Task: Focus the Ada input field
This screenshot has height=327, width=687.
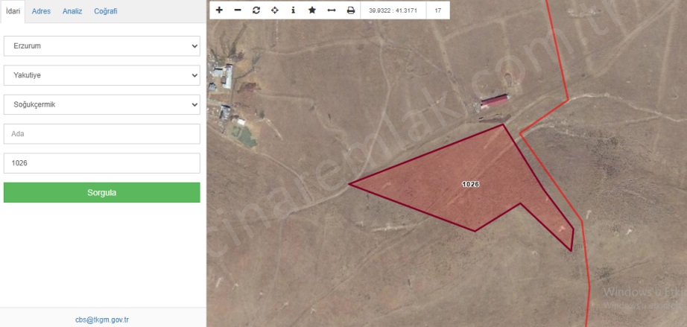Action: pos(102,134)
